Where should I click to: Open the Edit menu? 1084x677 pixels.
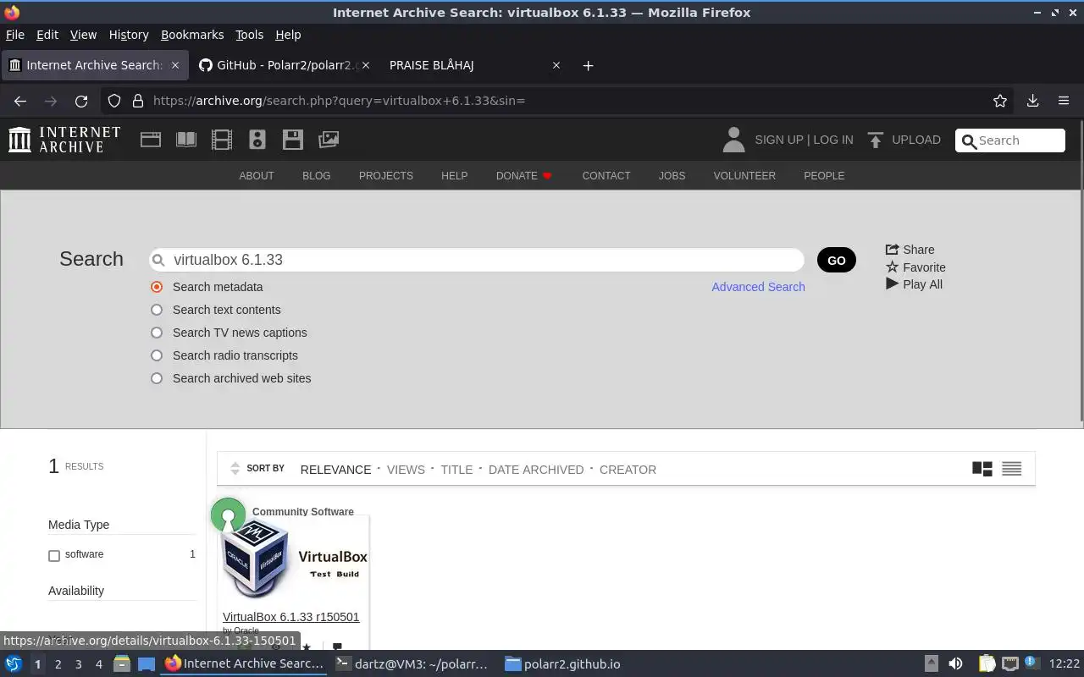(47, 35)
